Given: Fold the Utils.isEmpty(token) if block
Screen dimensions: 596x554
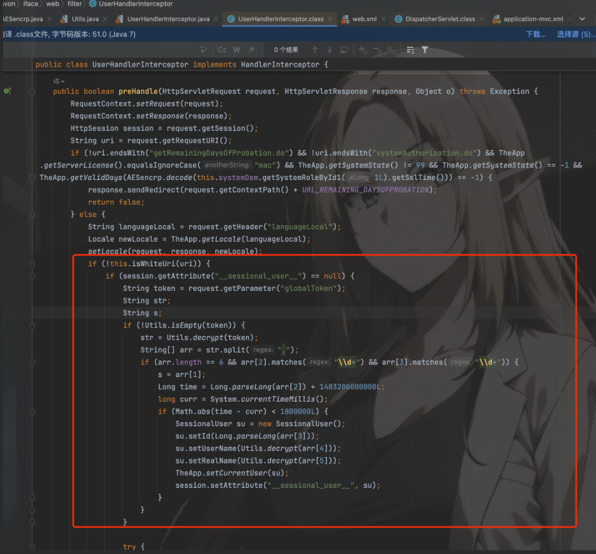Looking at the screenshot, I should point(32,325).
